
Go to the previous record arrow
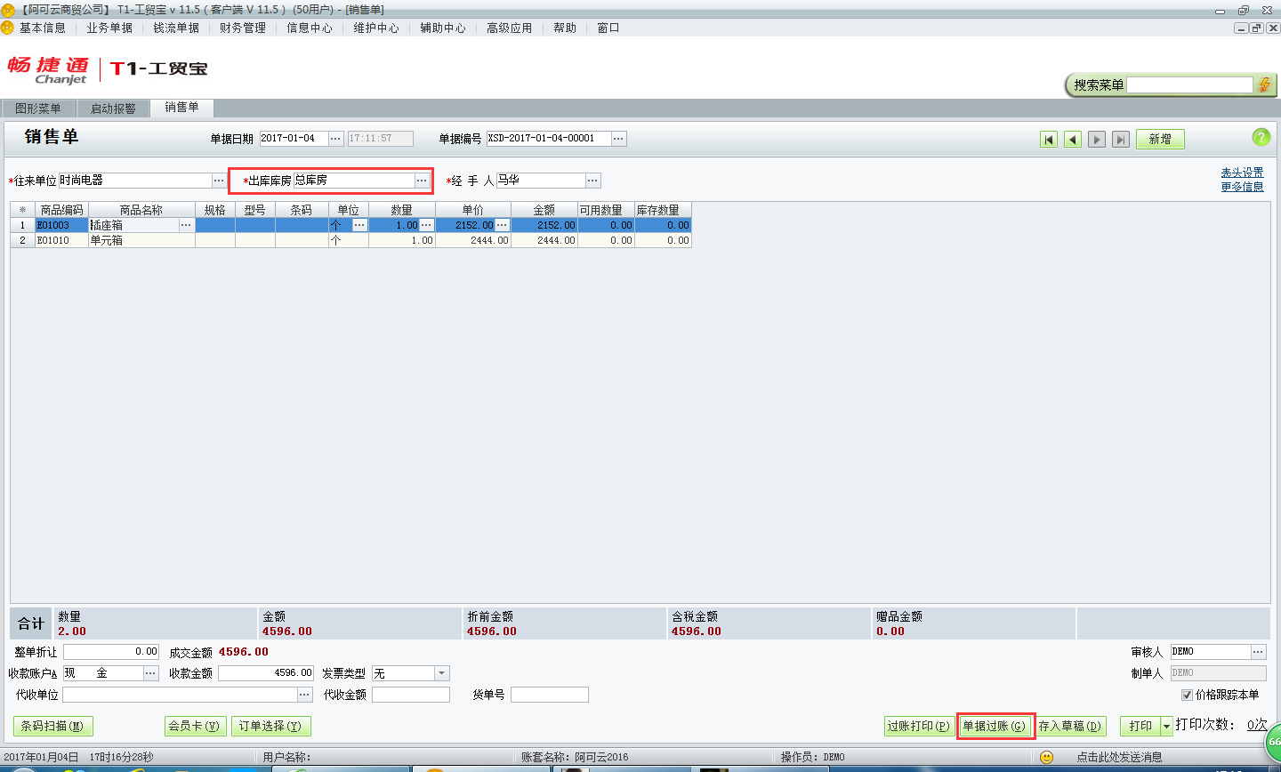[1073, 140]
